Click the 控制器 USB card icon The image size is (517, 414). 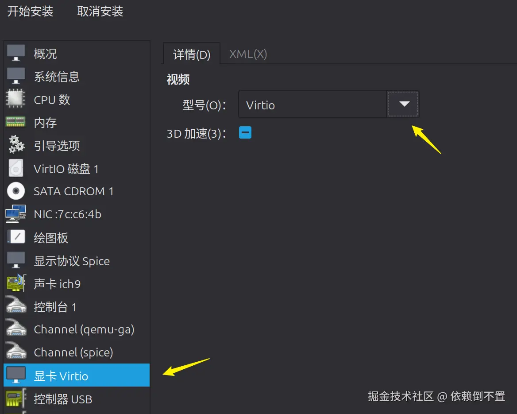[16, 398]
